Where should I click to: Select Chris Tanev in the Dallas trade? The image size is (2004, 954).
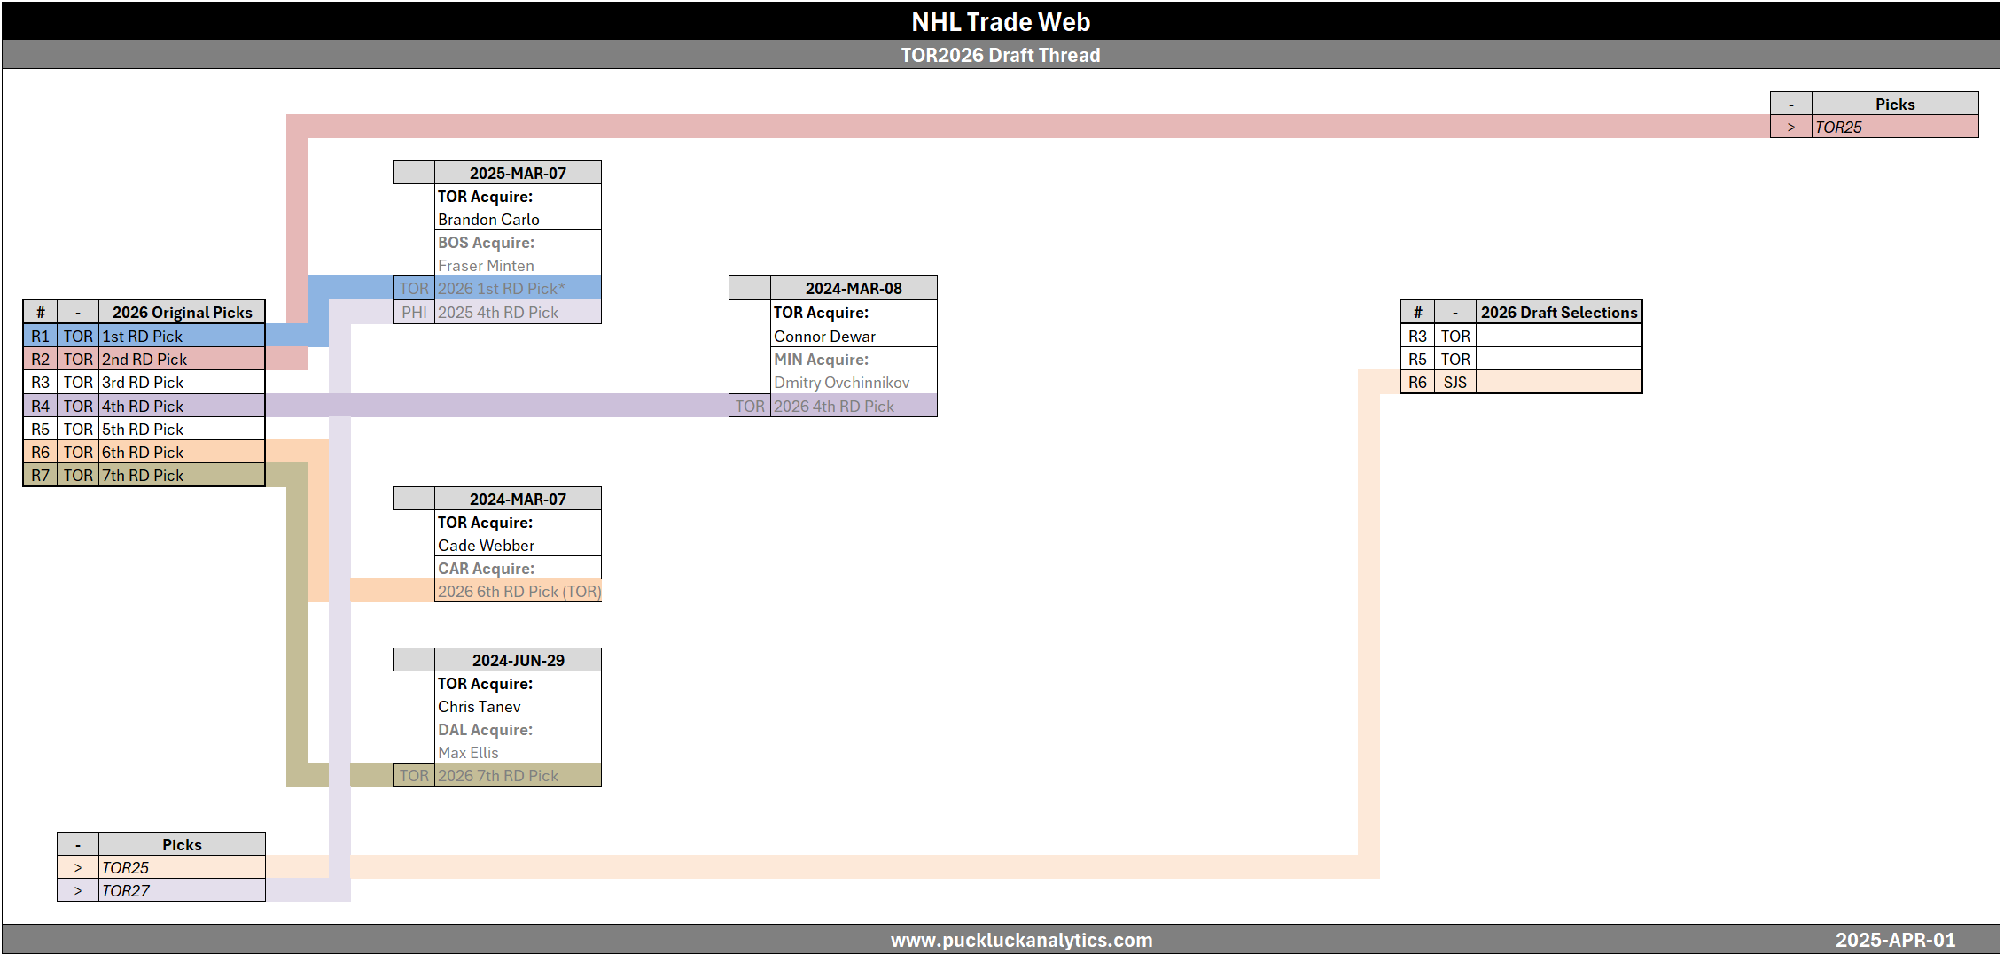479,707
